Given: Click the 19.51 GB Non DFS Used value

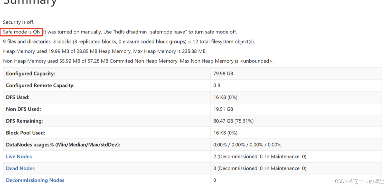Looking at the screenshot, I should [223, 109].
